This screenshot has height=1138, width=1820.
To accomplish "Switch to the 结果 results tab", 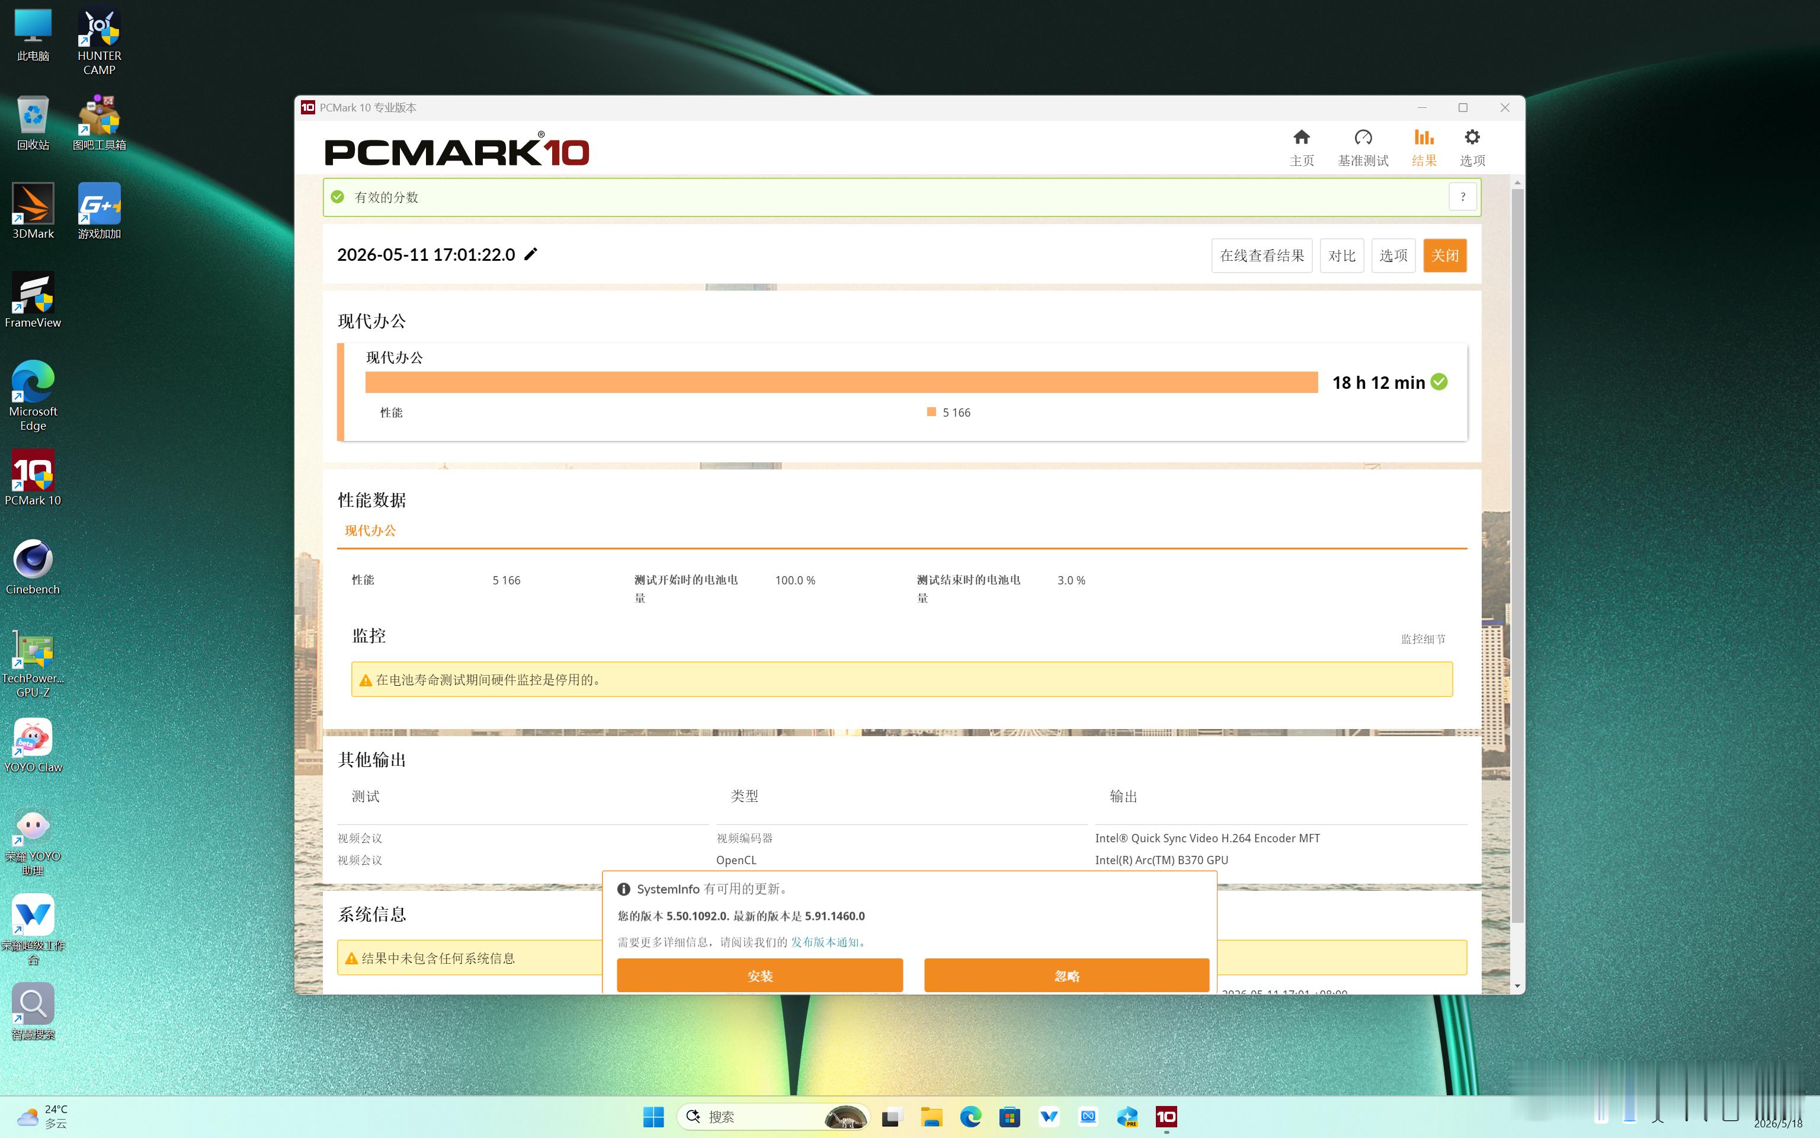I will click(x=1424, y=147).
